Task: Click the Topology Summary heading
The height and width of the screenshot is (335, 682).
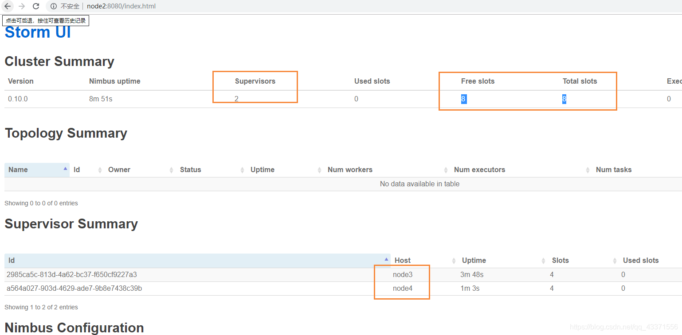Action: point(66,134)
